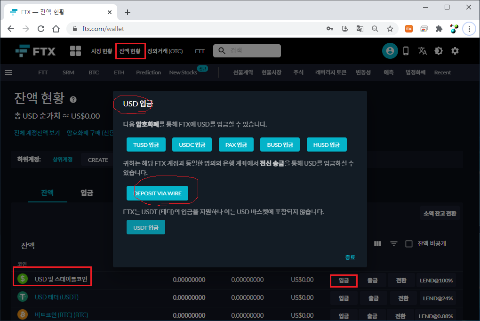The width and height of the screenshot is (480, 321).
Task: Click BUSD 입금 button
Action: [x=280, y=144]
